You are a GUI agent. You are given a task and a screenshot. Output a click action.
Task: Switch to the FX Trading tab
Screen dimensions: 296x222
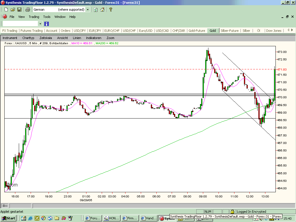[10, 31]
